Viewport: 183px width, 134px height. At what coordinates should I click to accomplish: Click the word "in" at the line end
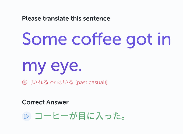[164, 39]
